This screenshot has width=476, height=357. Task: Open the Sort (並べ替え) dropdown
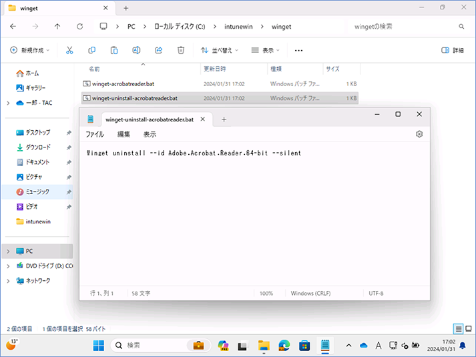[x=220, y=50]
